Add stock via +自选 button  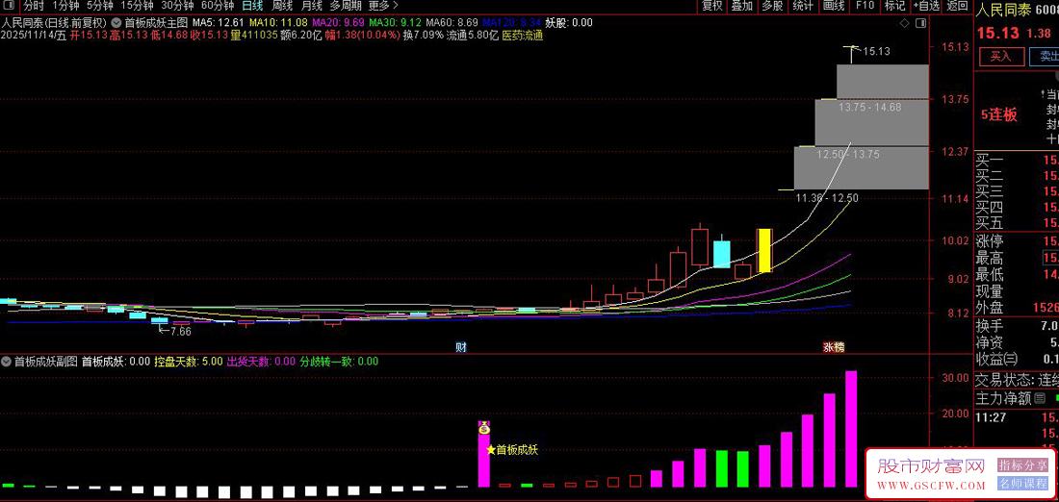(x=926, y=6)
